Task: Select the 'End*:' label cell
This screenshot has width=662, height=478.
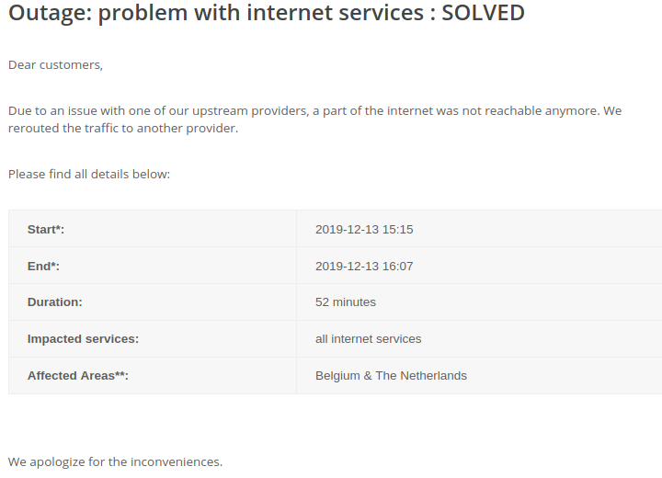Action: tap(43, 266)
